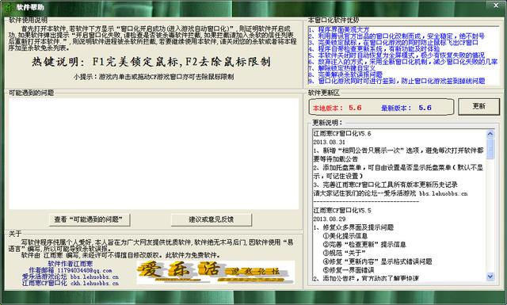The image size is (507, 305).
Task: Click the 江雨寒CF窗口化V5.6 heading line
Action: pyautogui.click(x=341, y=134)
